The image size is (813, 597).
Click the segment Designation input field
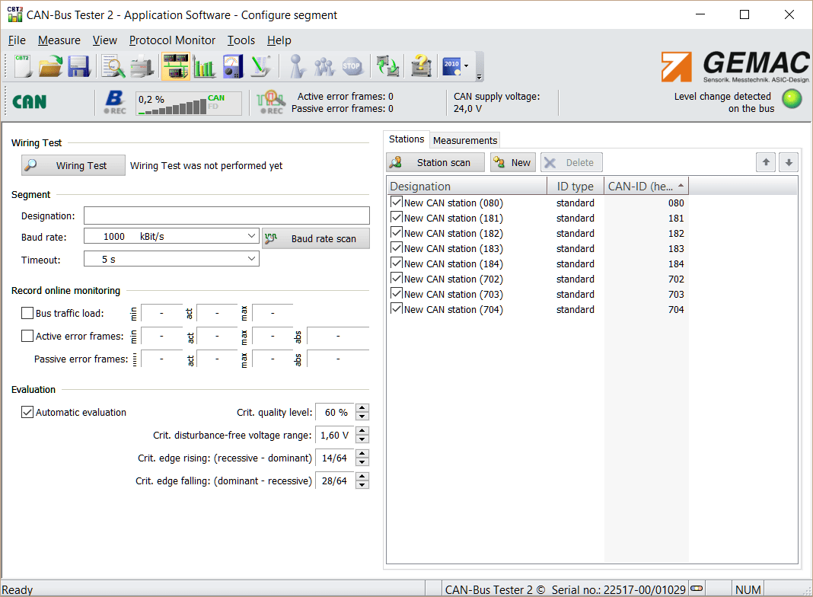(226, 215)
